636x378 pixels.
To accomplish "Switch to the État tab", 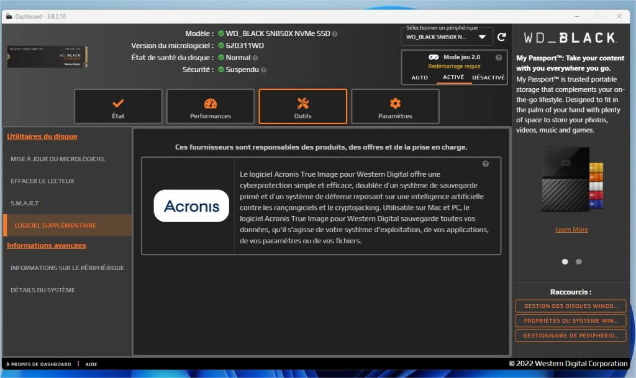I will (118, 106).
